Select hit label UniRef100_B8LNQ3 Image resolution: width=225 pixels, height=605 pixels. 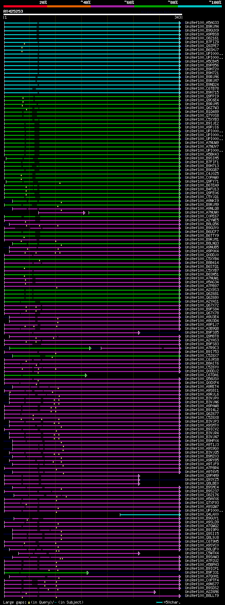coord(202,244)
